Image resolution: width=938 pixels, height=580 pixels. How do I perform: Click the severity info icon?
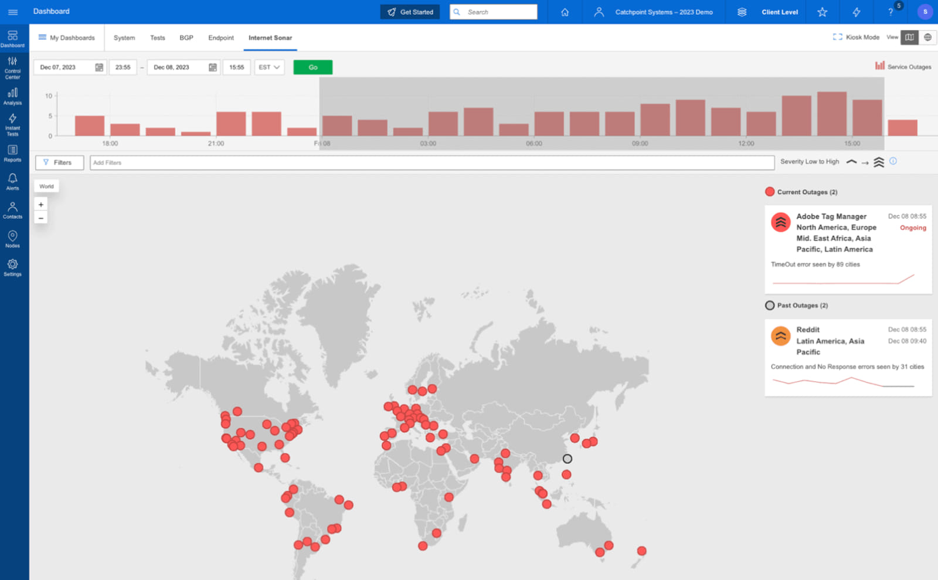click(893, 161)
